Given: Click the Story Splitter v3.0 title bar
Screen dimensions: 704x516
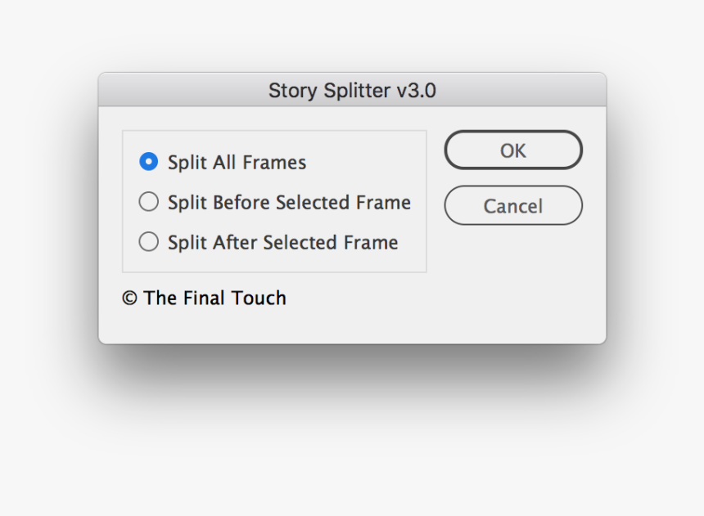Looking at the screenshot, I should pos(352,90).
